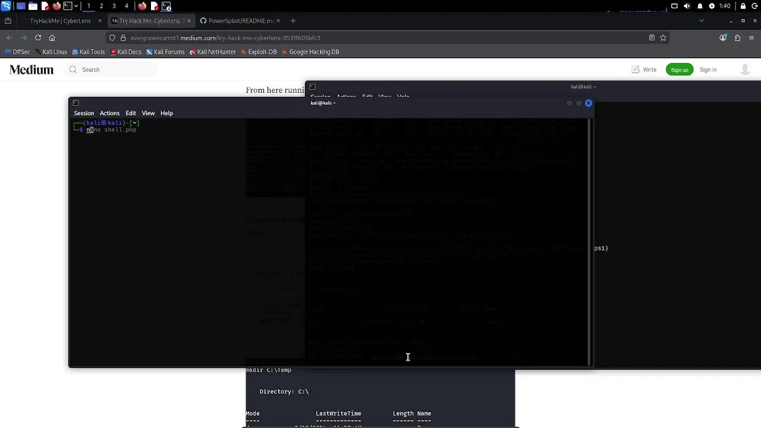This screenshot has height=428, width=761.
Task: Open the Medium profile avatar
Action: 745,70
